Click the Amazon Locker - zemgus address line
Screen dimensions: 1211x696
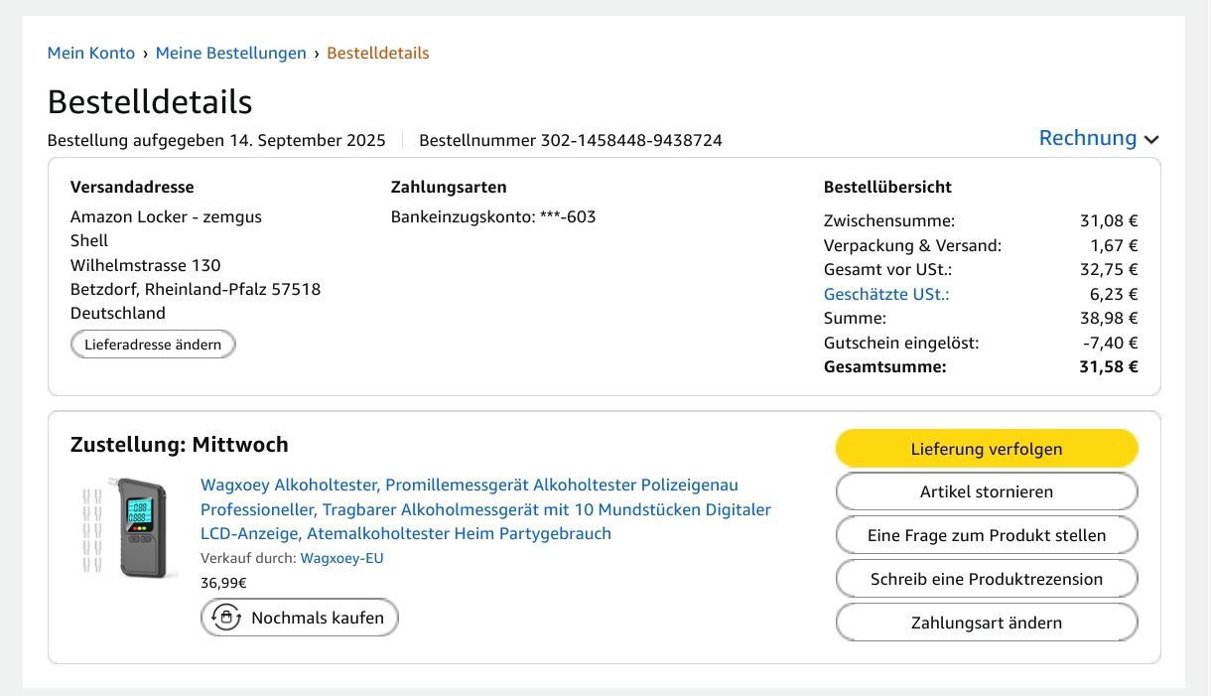[x=166, y=216]
